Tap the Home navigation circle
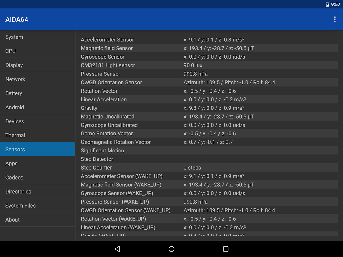 pos(171,249)
